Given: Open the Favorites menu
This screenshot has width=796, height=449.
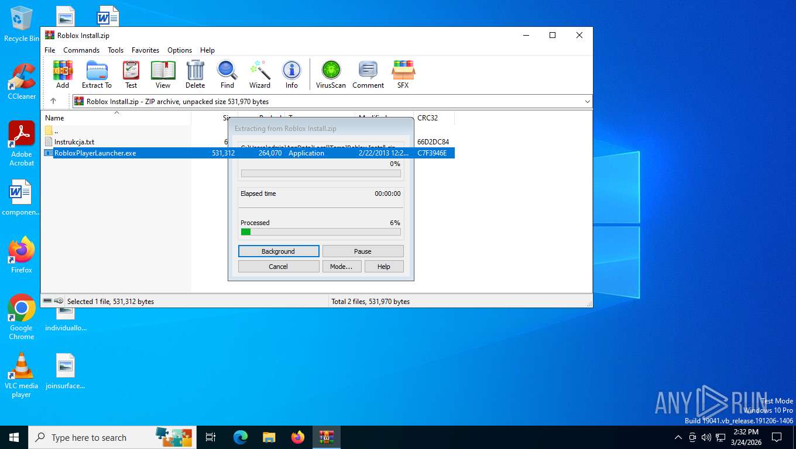Looking at the screenshot, I should click(x=145, y=50).
